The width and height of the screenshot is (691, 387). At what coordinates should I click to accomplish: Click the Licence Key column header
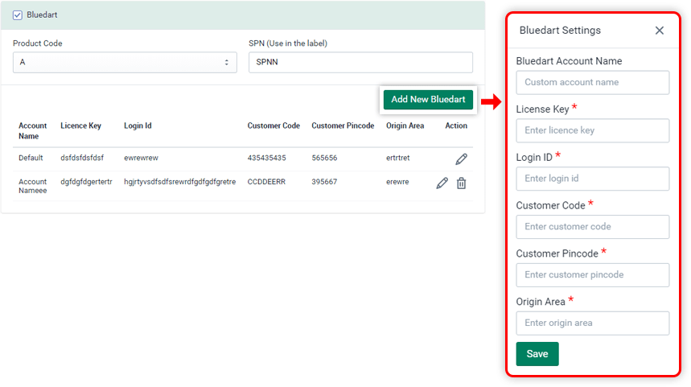tap(80, 126)
